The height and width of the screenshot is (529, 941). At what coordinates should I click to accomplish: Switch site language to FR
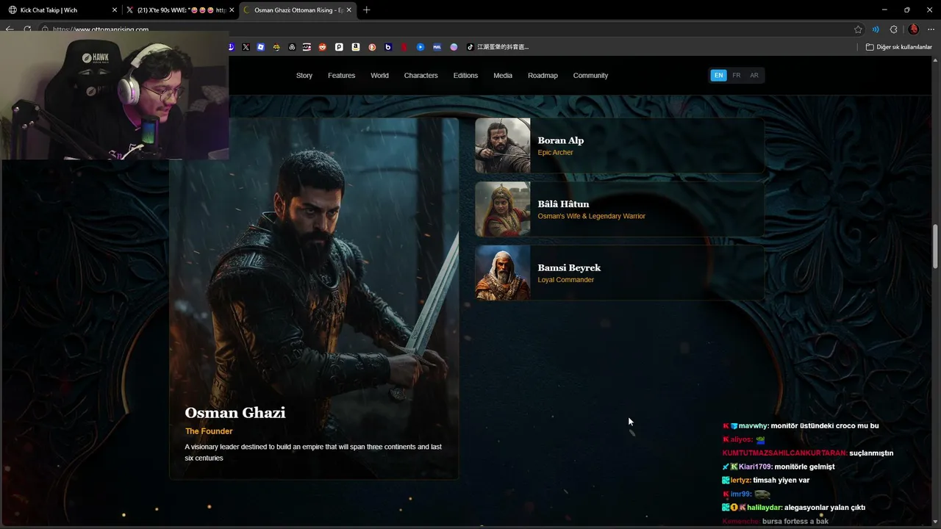point(737,76)
